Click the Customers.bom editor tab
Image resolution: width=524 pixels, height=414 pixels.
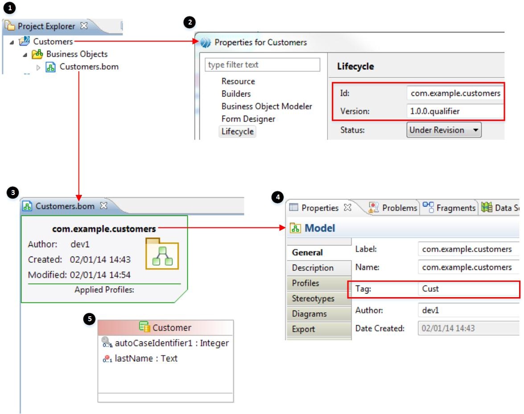pyautogui.click(x=65, y=206)
